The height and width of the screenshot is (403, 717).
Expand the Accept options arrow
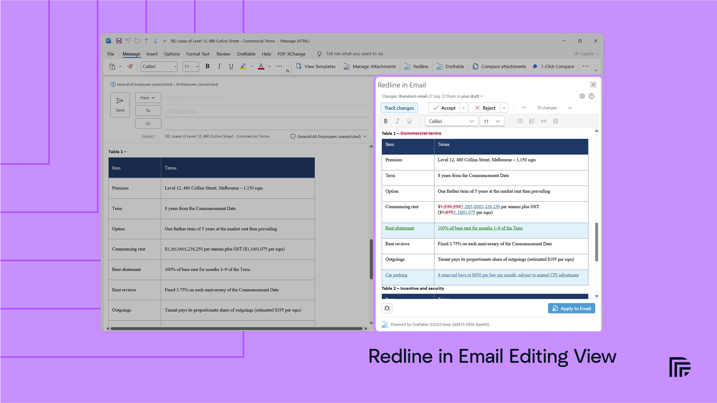click(463, 108)
